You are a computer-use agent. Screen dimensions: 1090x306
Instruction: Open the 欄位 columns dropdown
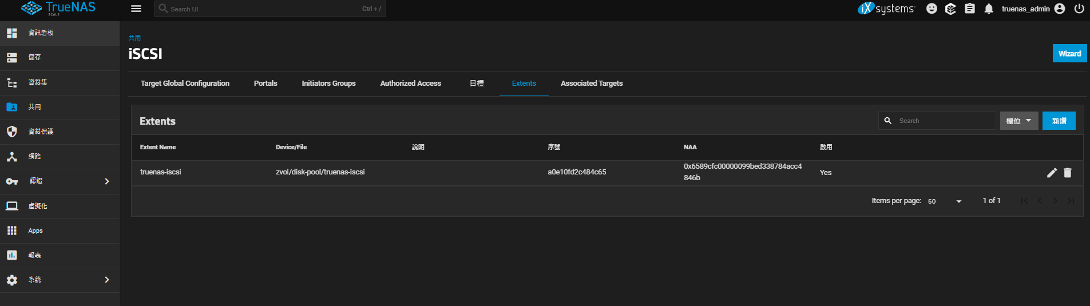[1018, 121]
